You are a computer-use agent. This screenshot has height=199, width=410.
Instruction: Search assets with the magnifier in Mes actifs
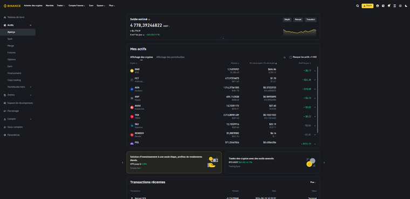coord(284,58)
